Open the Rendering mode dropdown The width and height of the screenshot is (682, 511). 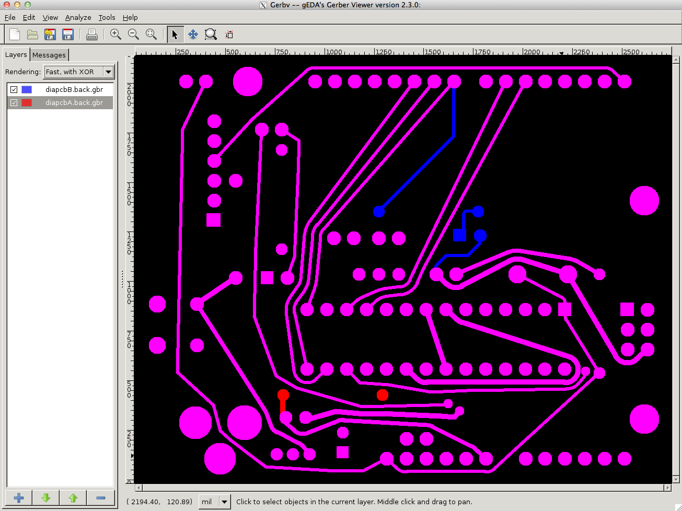pyautogui.click(x=79, y=72)
